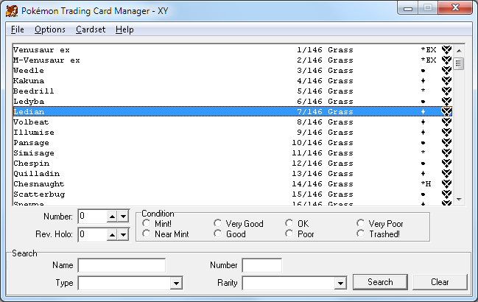Screen dimensions: 478x302
Task: Click the common circle rarity symbol for Weedle
Action: (423, 71)
